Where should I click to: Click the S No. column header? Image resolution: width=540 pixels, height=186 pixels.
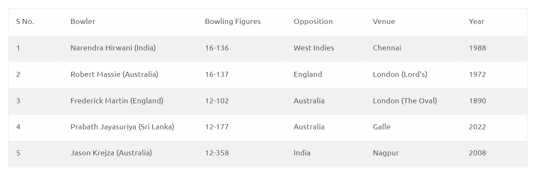coord(25,21)
